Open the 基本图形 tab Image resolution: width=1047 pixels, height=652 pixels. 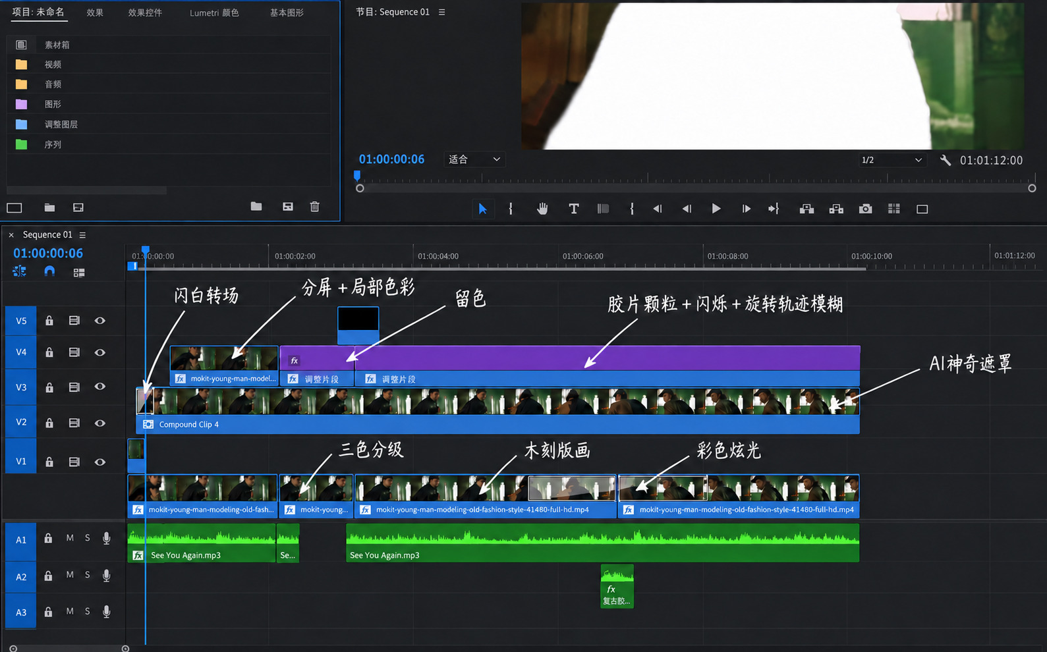[x=287, y=13]
